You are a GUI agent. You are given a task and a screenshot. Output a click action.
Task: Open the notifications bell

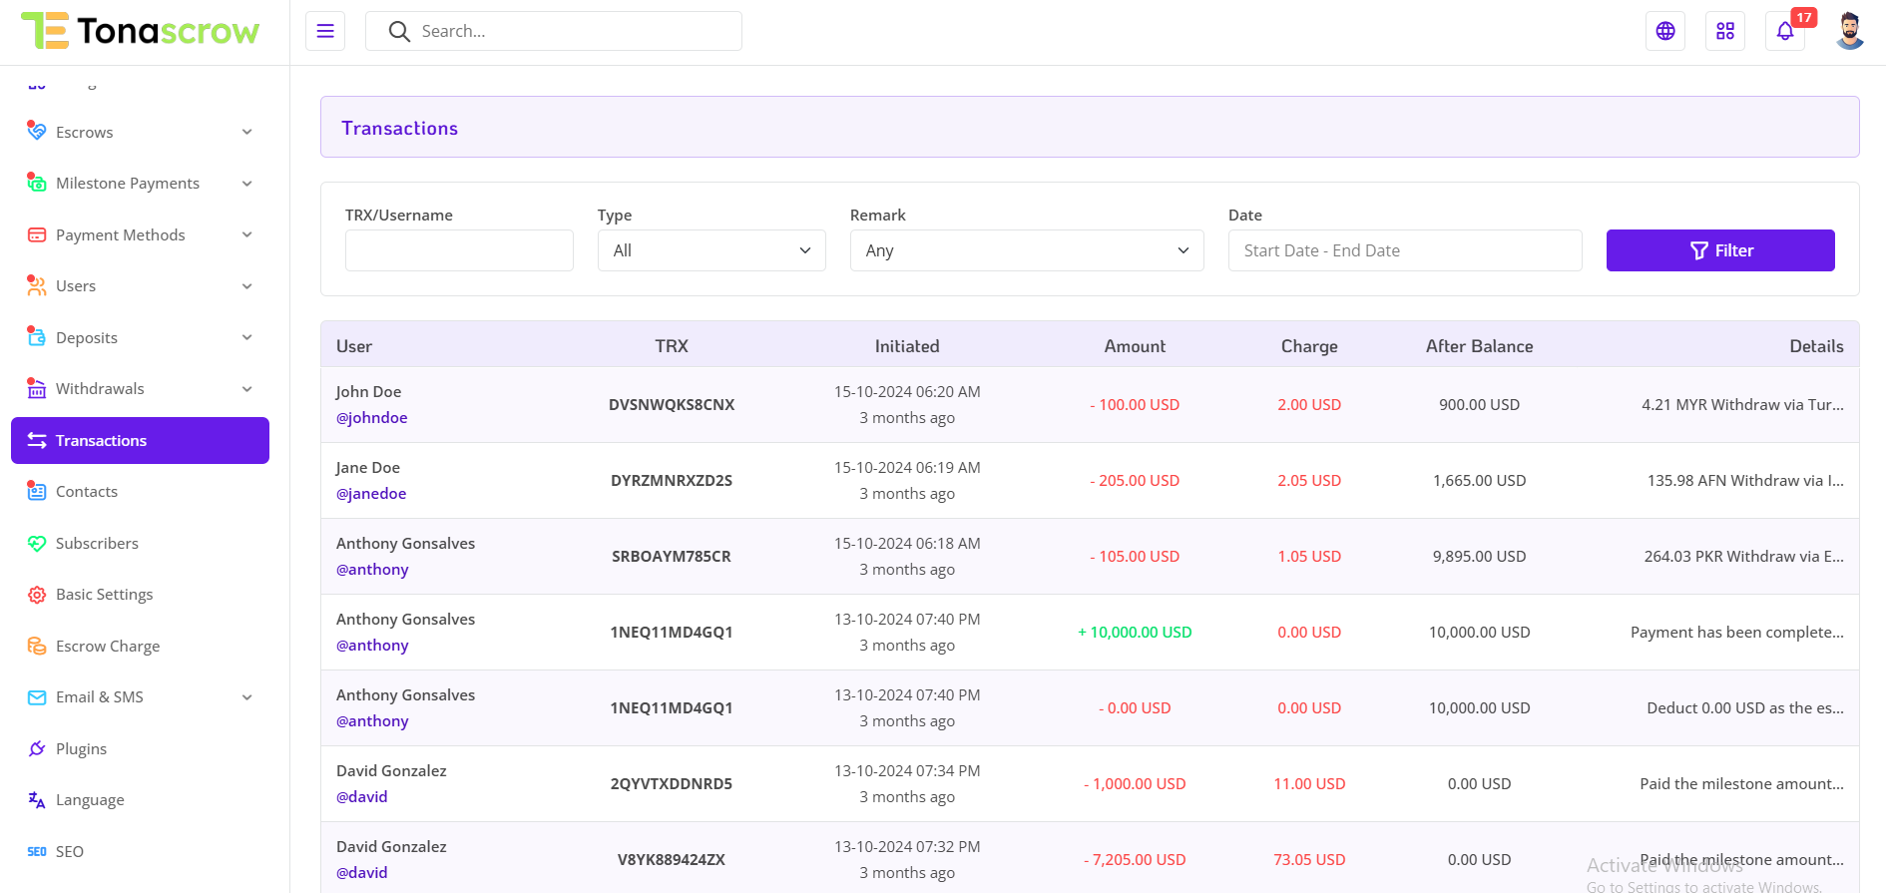[1784, 31]
